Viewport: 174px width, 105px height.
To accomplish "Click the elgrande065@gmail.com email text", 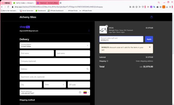I will 29,31.
